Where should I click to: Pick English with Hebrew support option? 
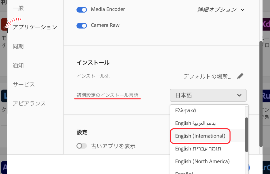pyautogui.click(x=207, y=149)
